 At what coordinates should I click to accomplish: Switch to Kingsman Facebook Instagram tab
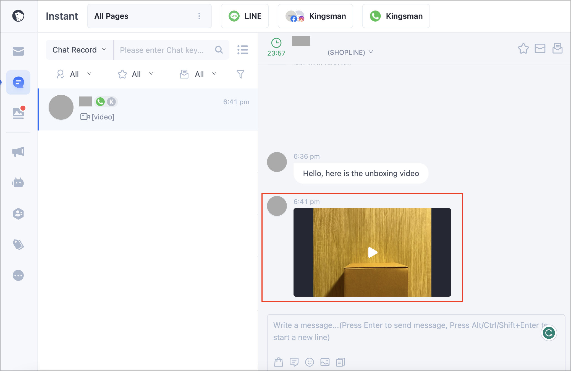[x=315, y=16]
